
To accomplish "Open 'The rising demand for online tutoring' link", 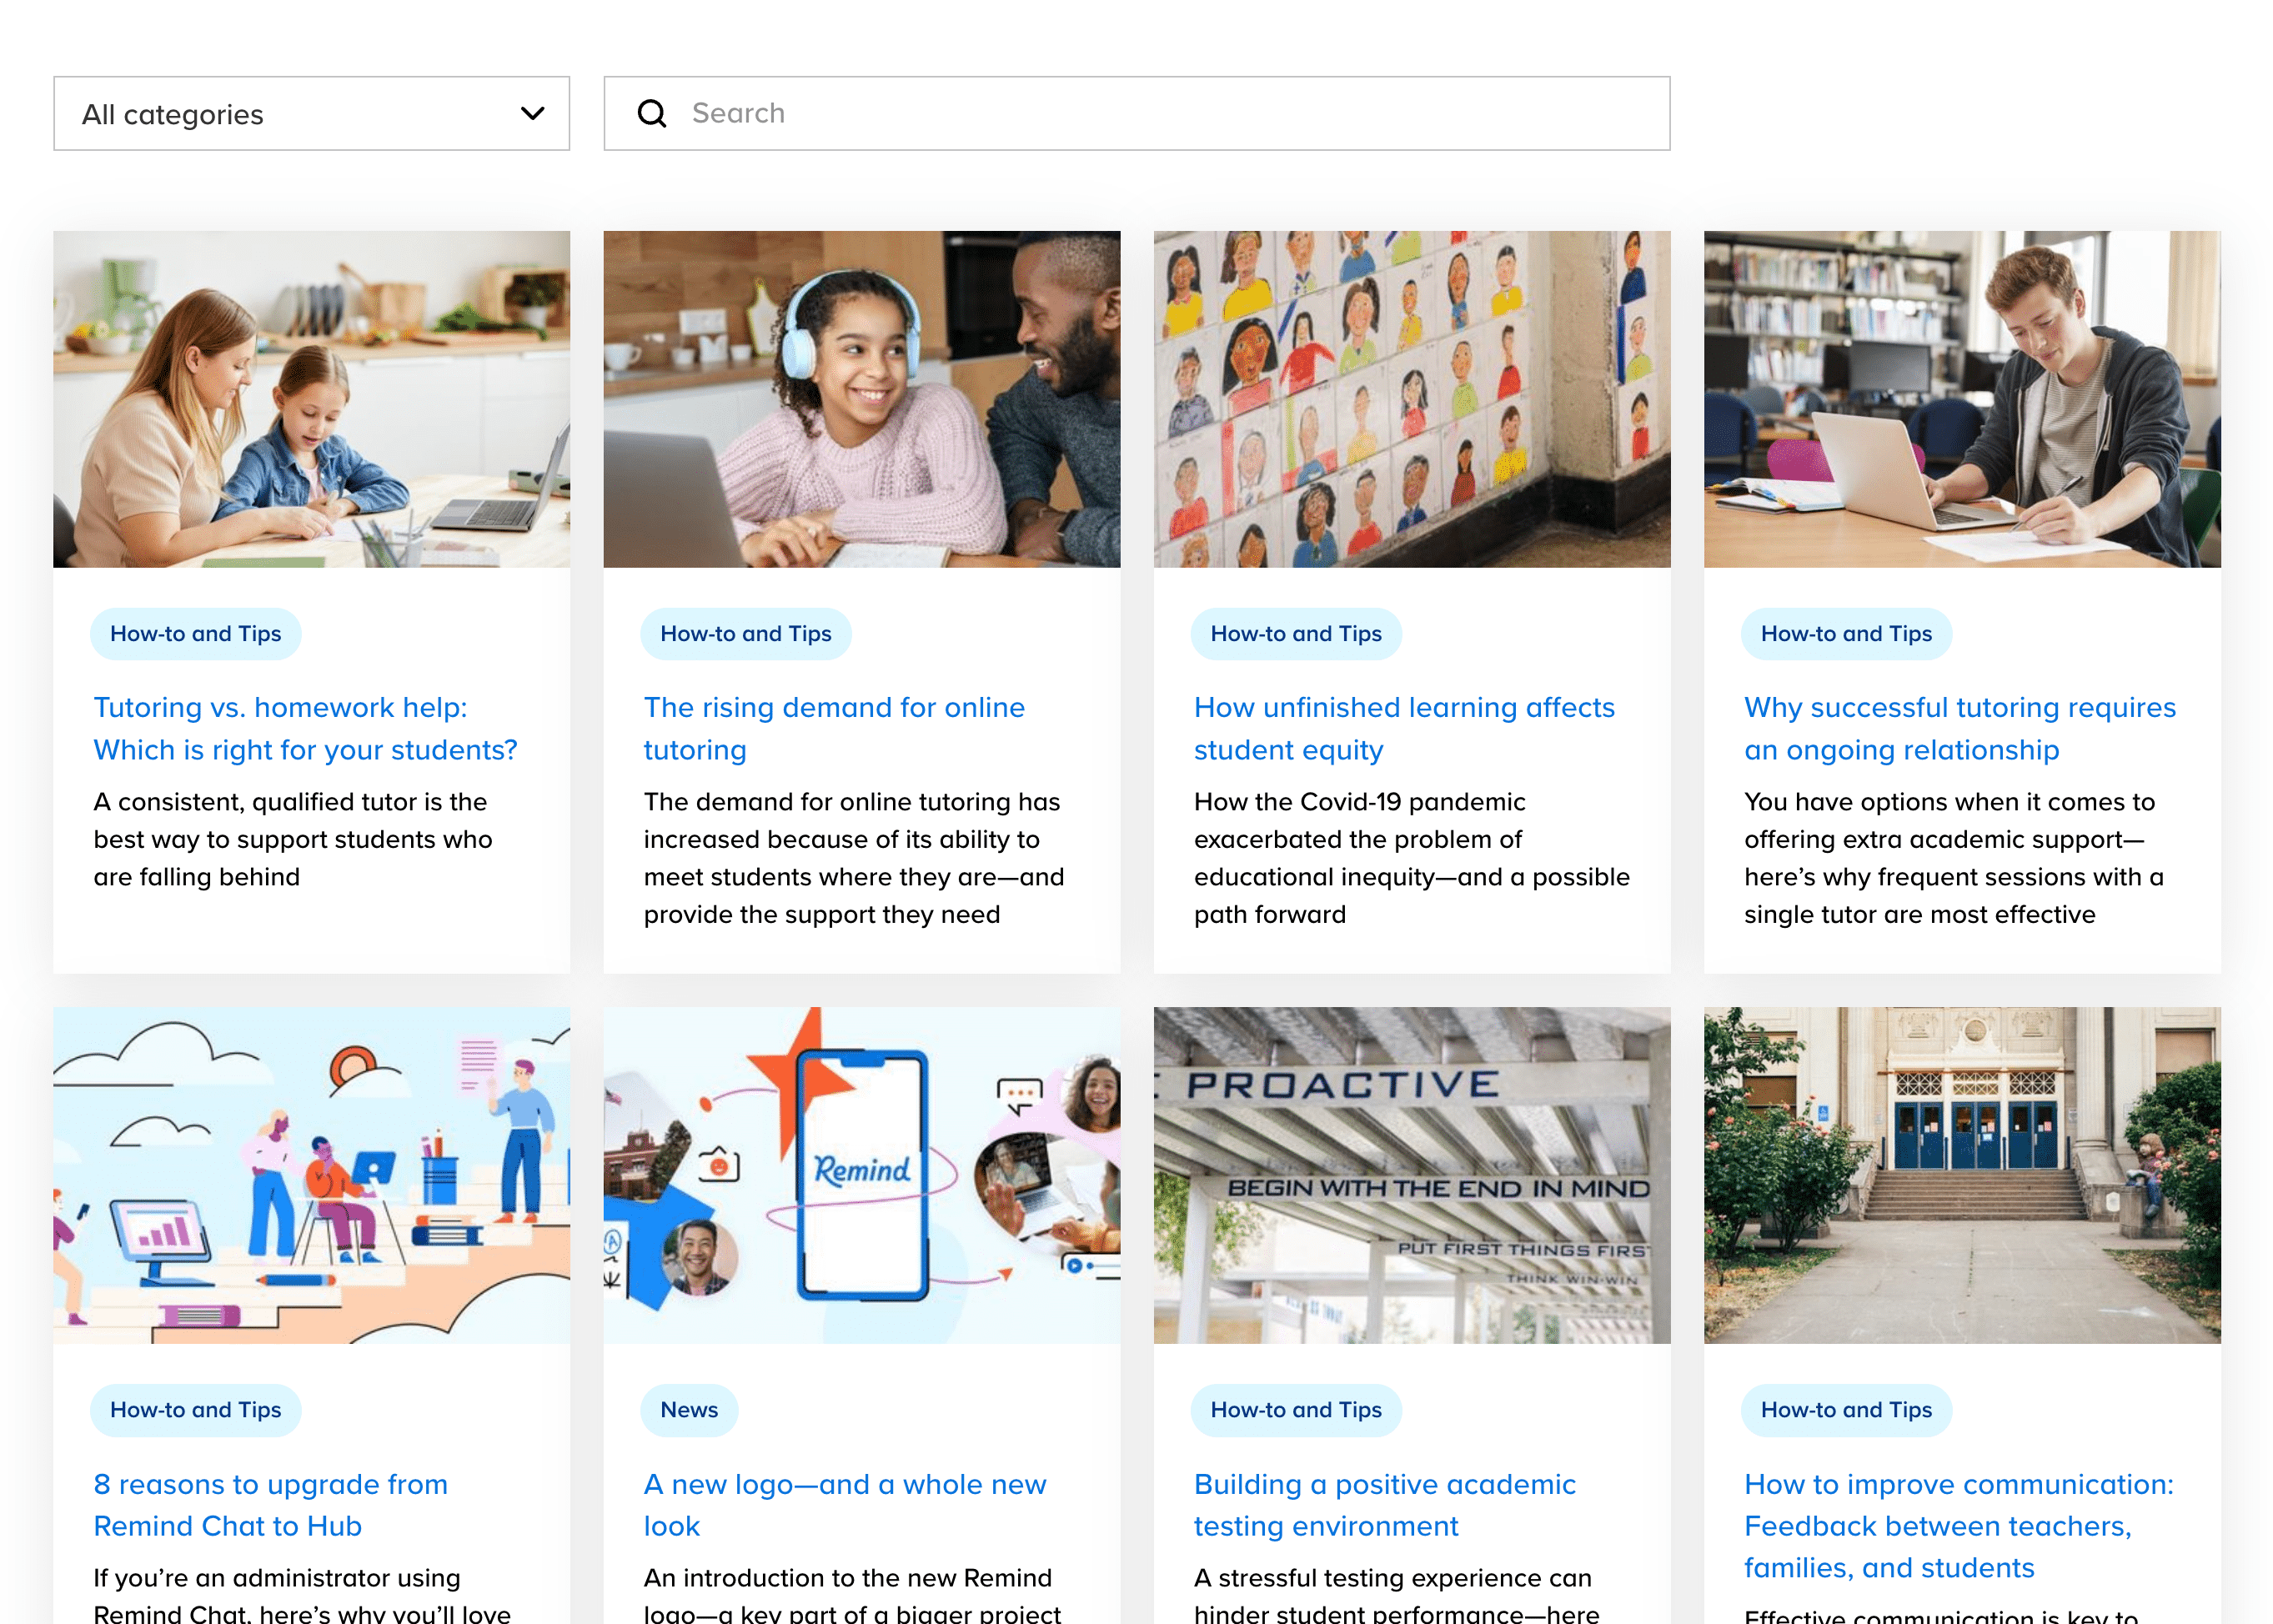I will 834,729.
